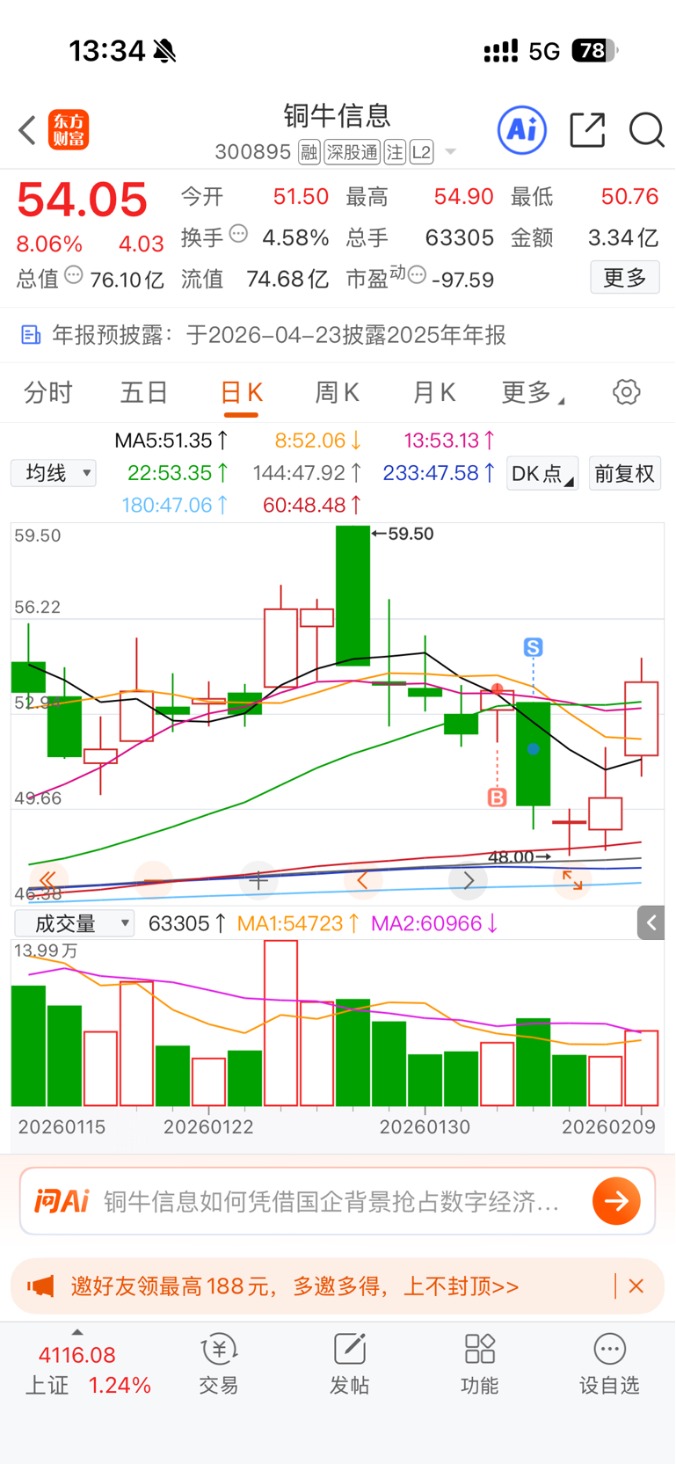Image resolution: width=676 pixels, height=1464 pixels.
Task: Tap the orange arrow send button
Action: (616, 1201)
